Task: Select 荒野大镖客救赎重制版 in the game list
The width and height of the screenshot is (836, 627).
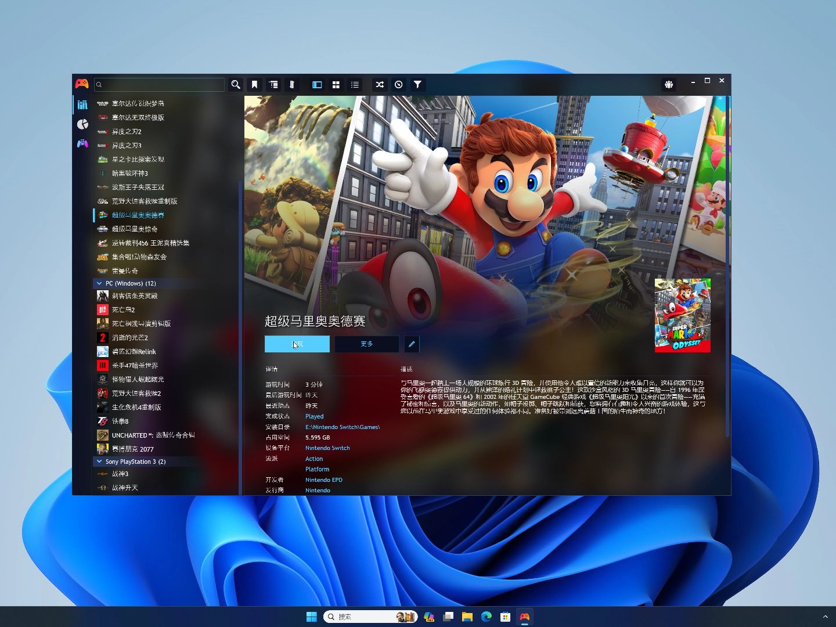Action: tap(165, 201)
